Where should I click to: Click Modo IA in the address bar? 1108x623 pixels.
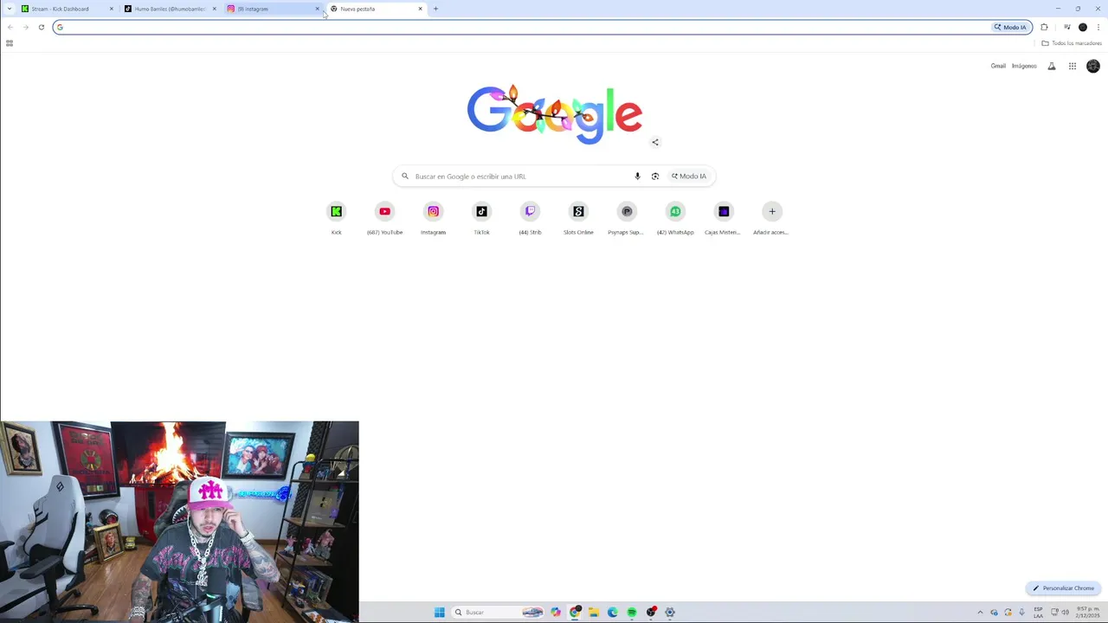click(x=1010, y=27)
